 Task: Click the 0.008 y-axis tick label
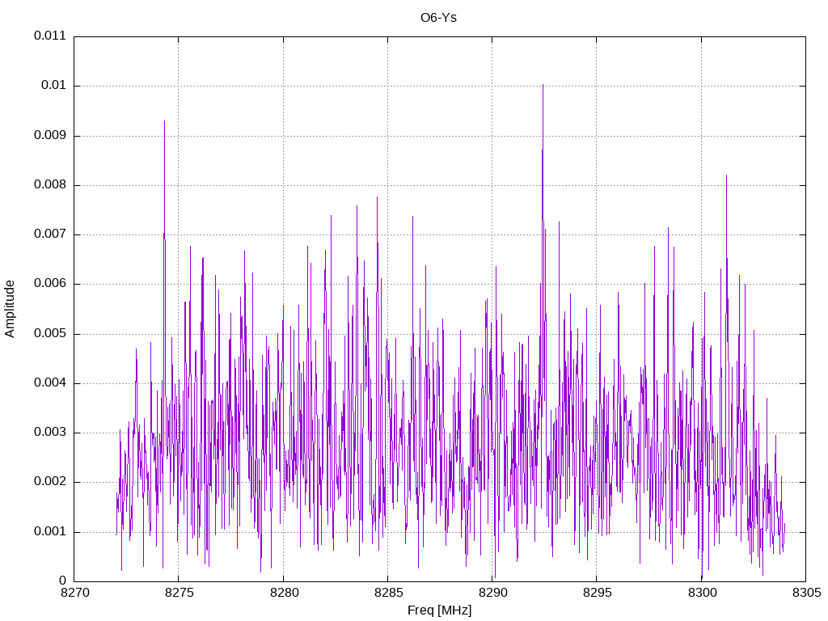coord(50,185)
